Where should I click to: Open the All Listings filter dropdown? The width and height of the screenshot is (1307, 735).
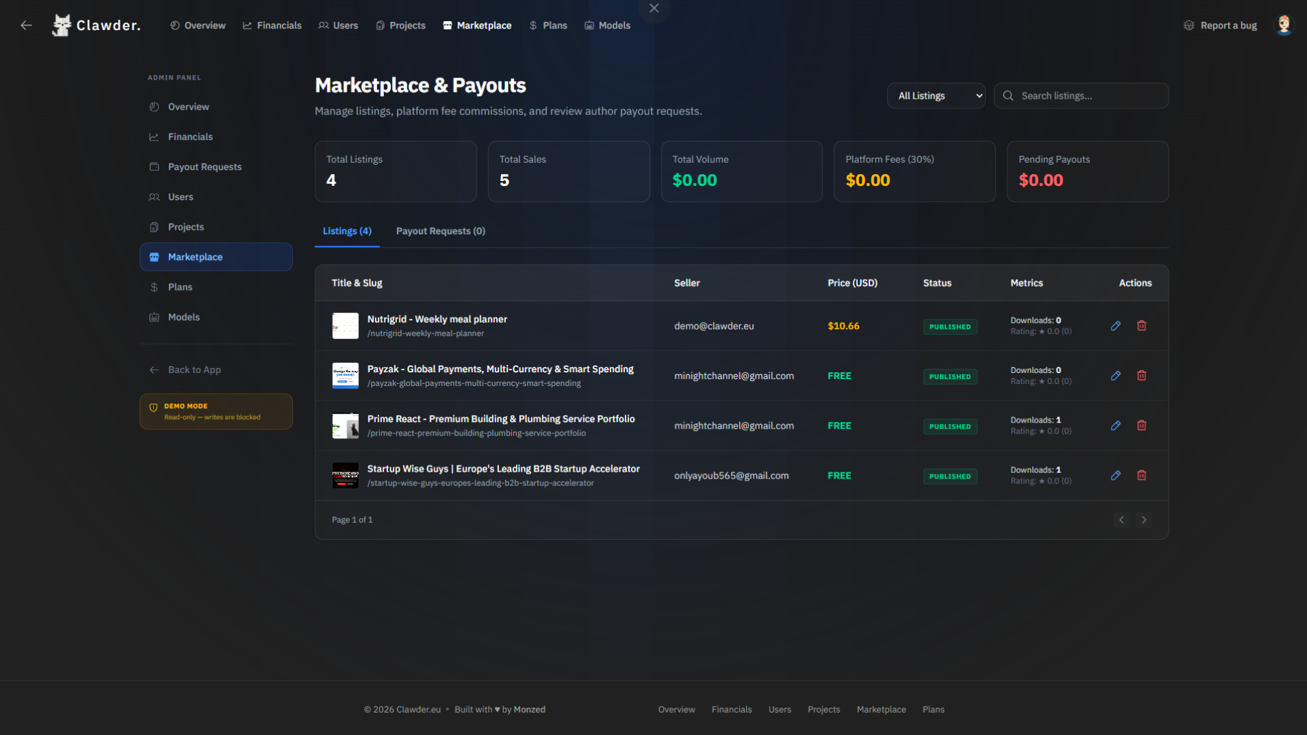pos(936,96)
